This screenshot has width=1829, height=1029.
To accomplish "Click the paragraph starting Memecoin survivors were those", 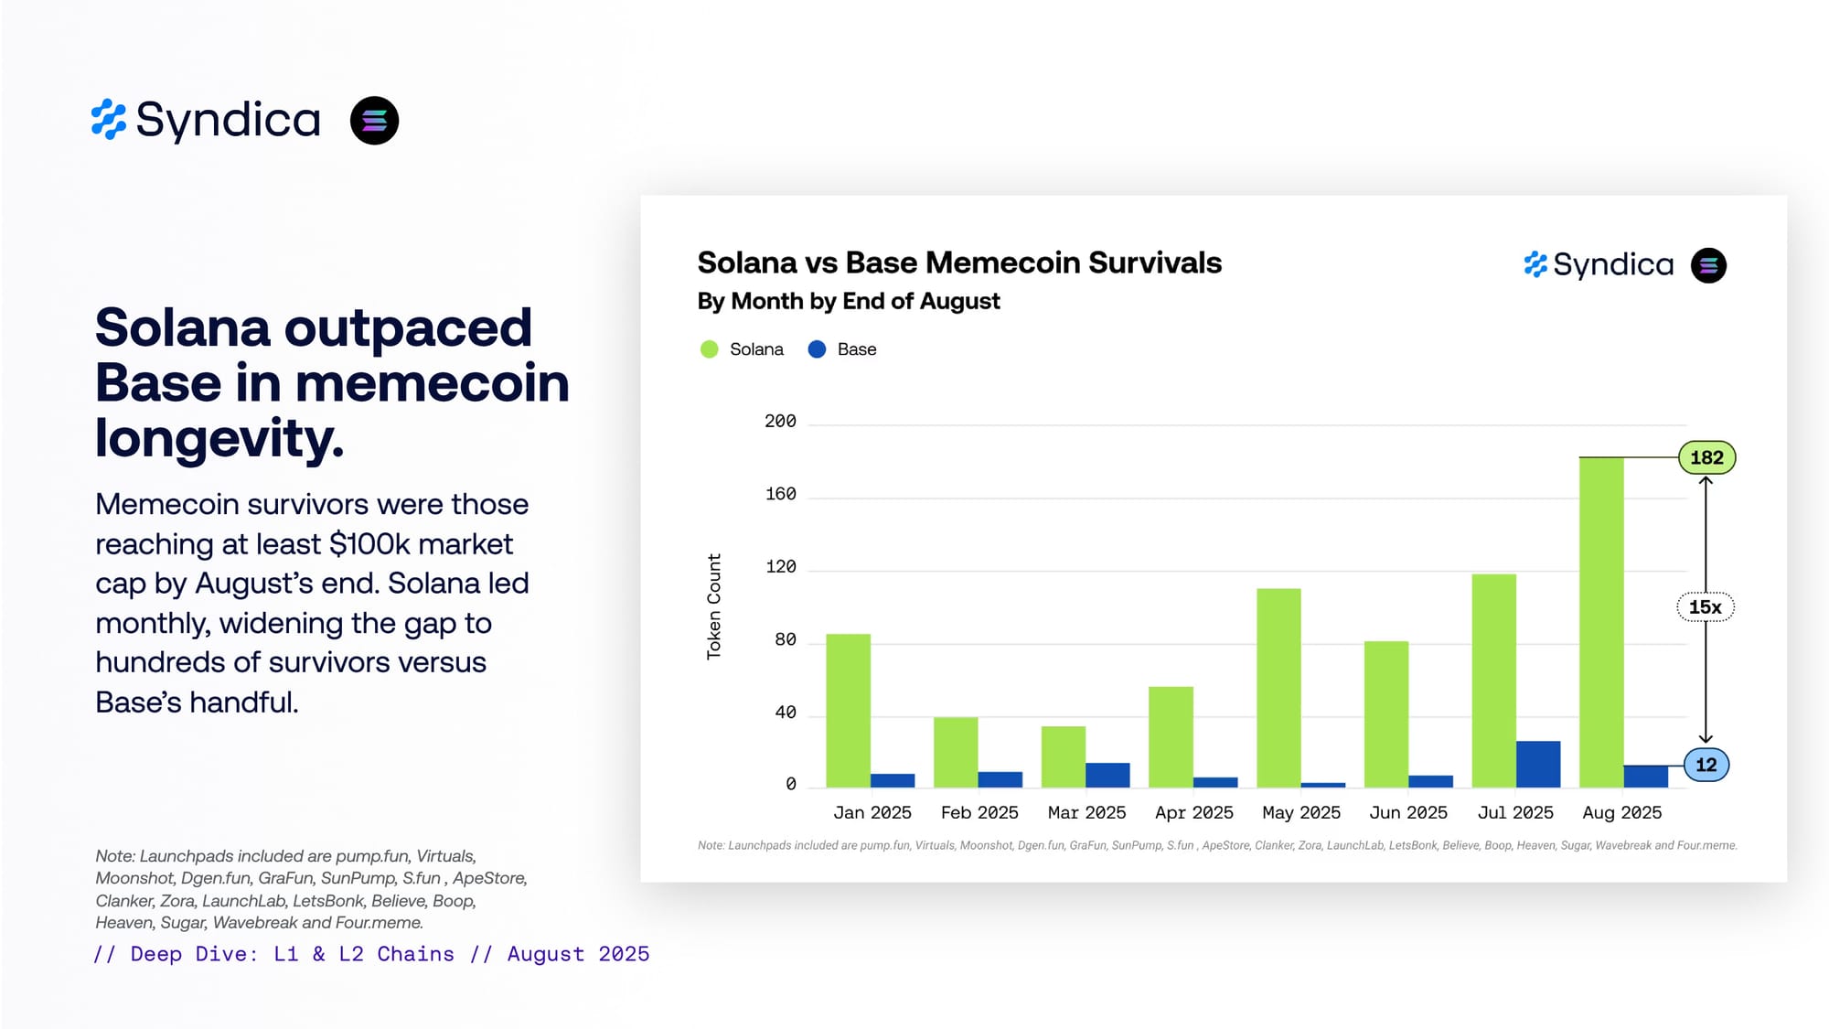I will point(313,604).
